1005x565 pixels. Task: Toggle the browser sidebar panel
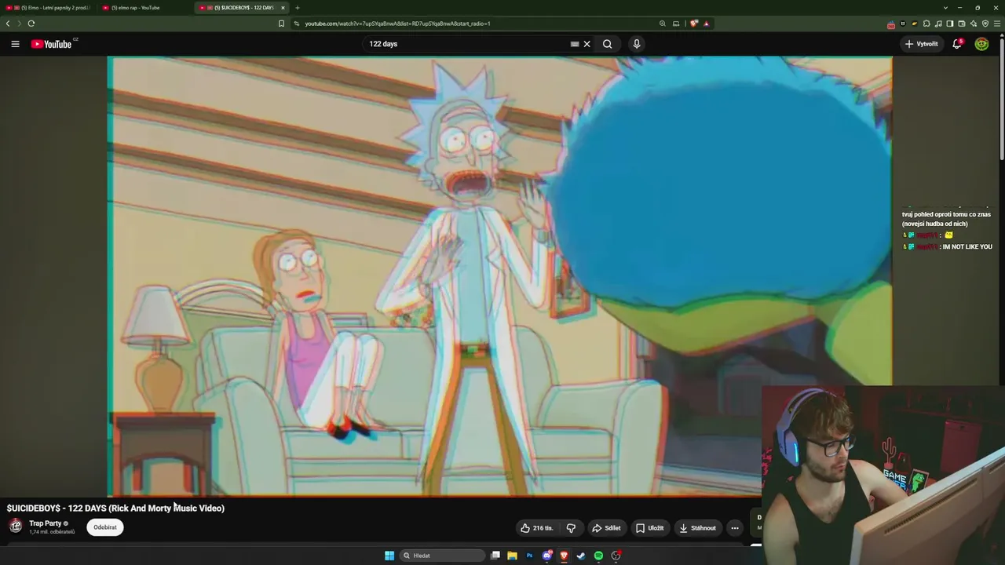point(950,24)
